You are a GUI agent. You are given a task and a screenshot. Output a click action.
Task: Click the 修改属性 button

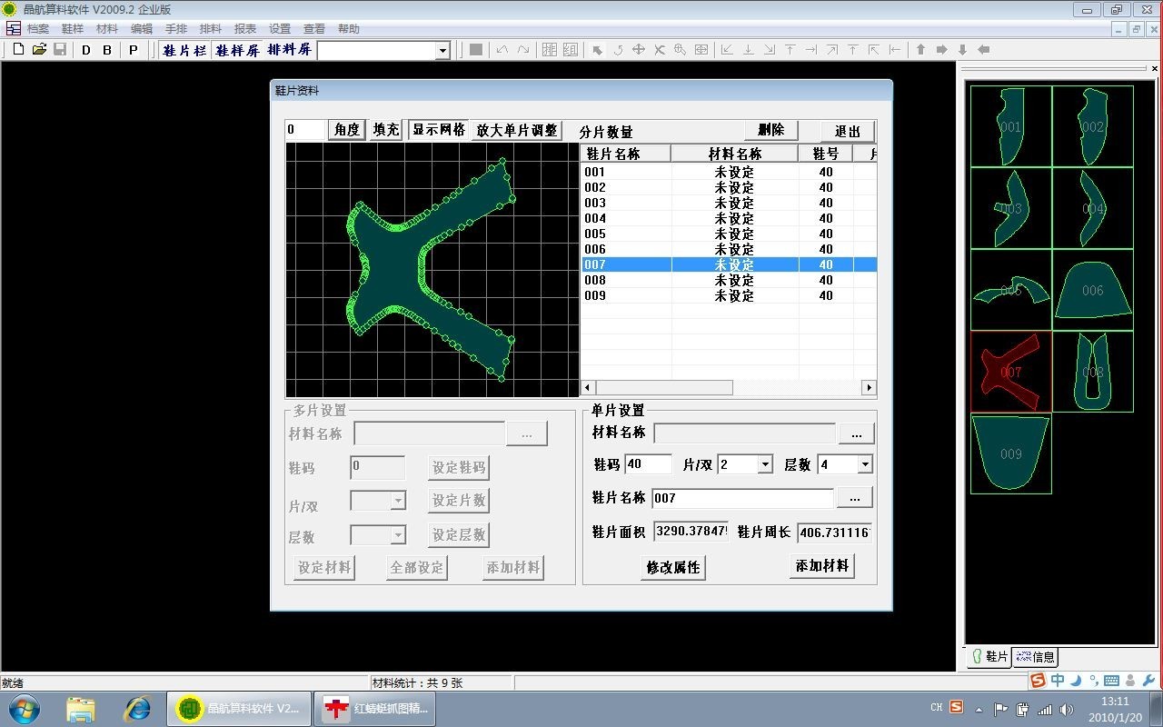click(x=672, y=567)
